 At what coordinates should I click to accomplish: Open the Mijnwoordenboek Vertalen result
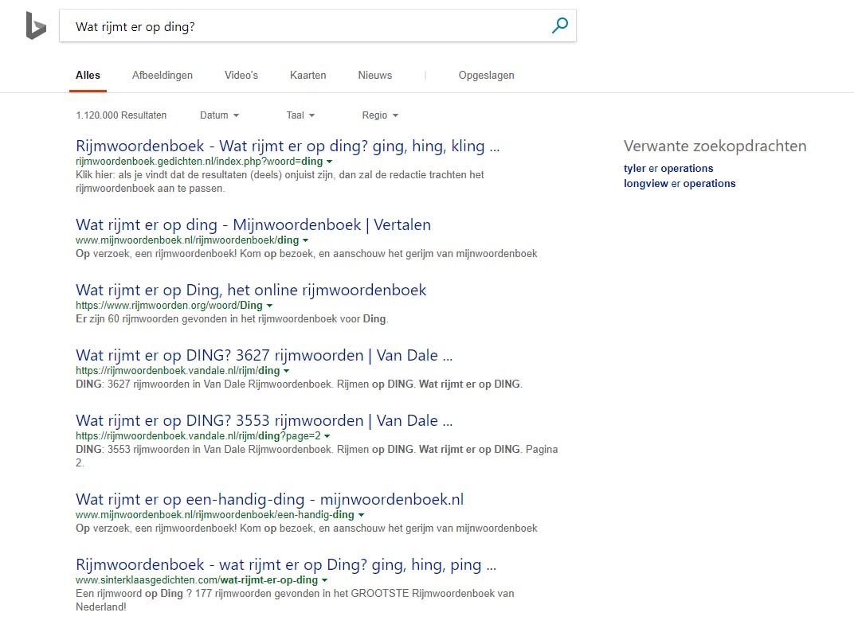(253, 224)
